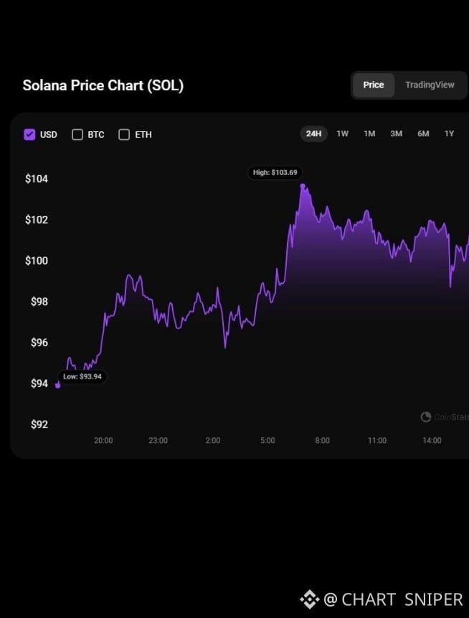Select the 24H time range
Image resolution: width=469 pixels, height=618 pixels.
[313, 133]
